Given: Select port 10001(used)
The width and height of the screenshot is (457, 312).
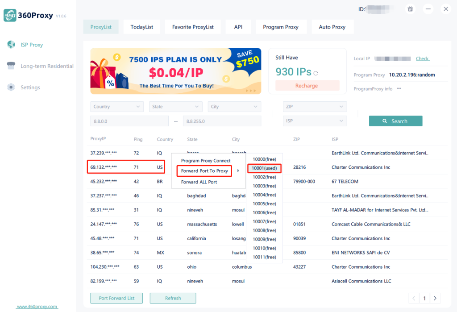Looking at the screenshot, I should (264, 168).
